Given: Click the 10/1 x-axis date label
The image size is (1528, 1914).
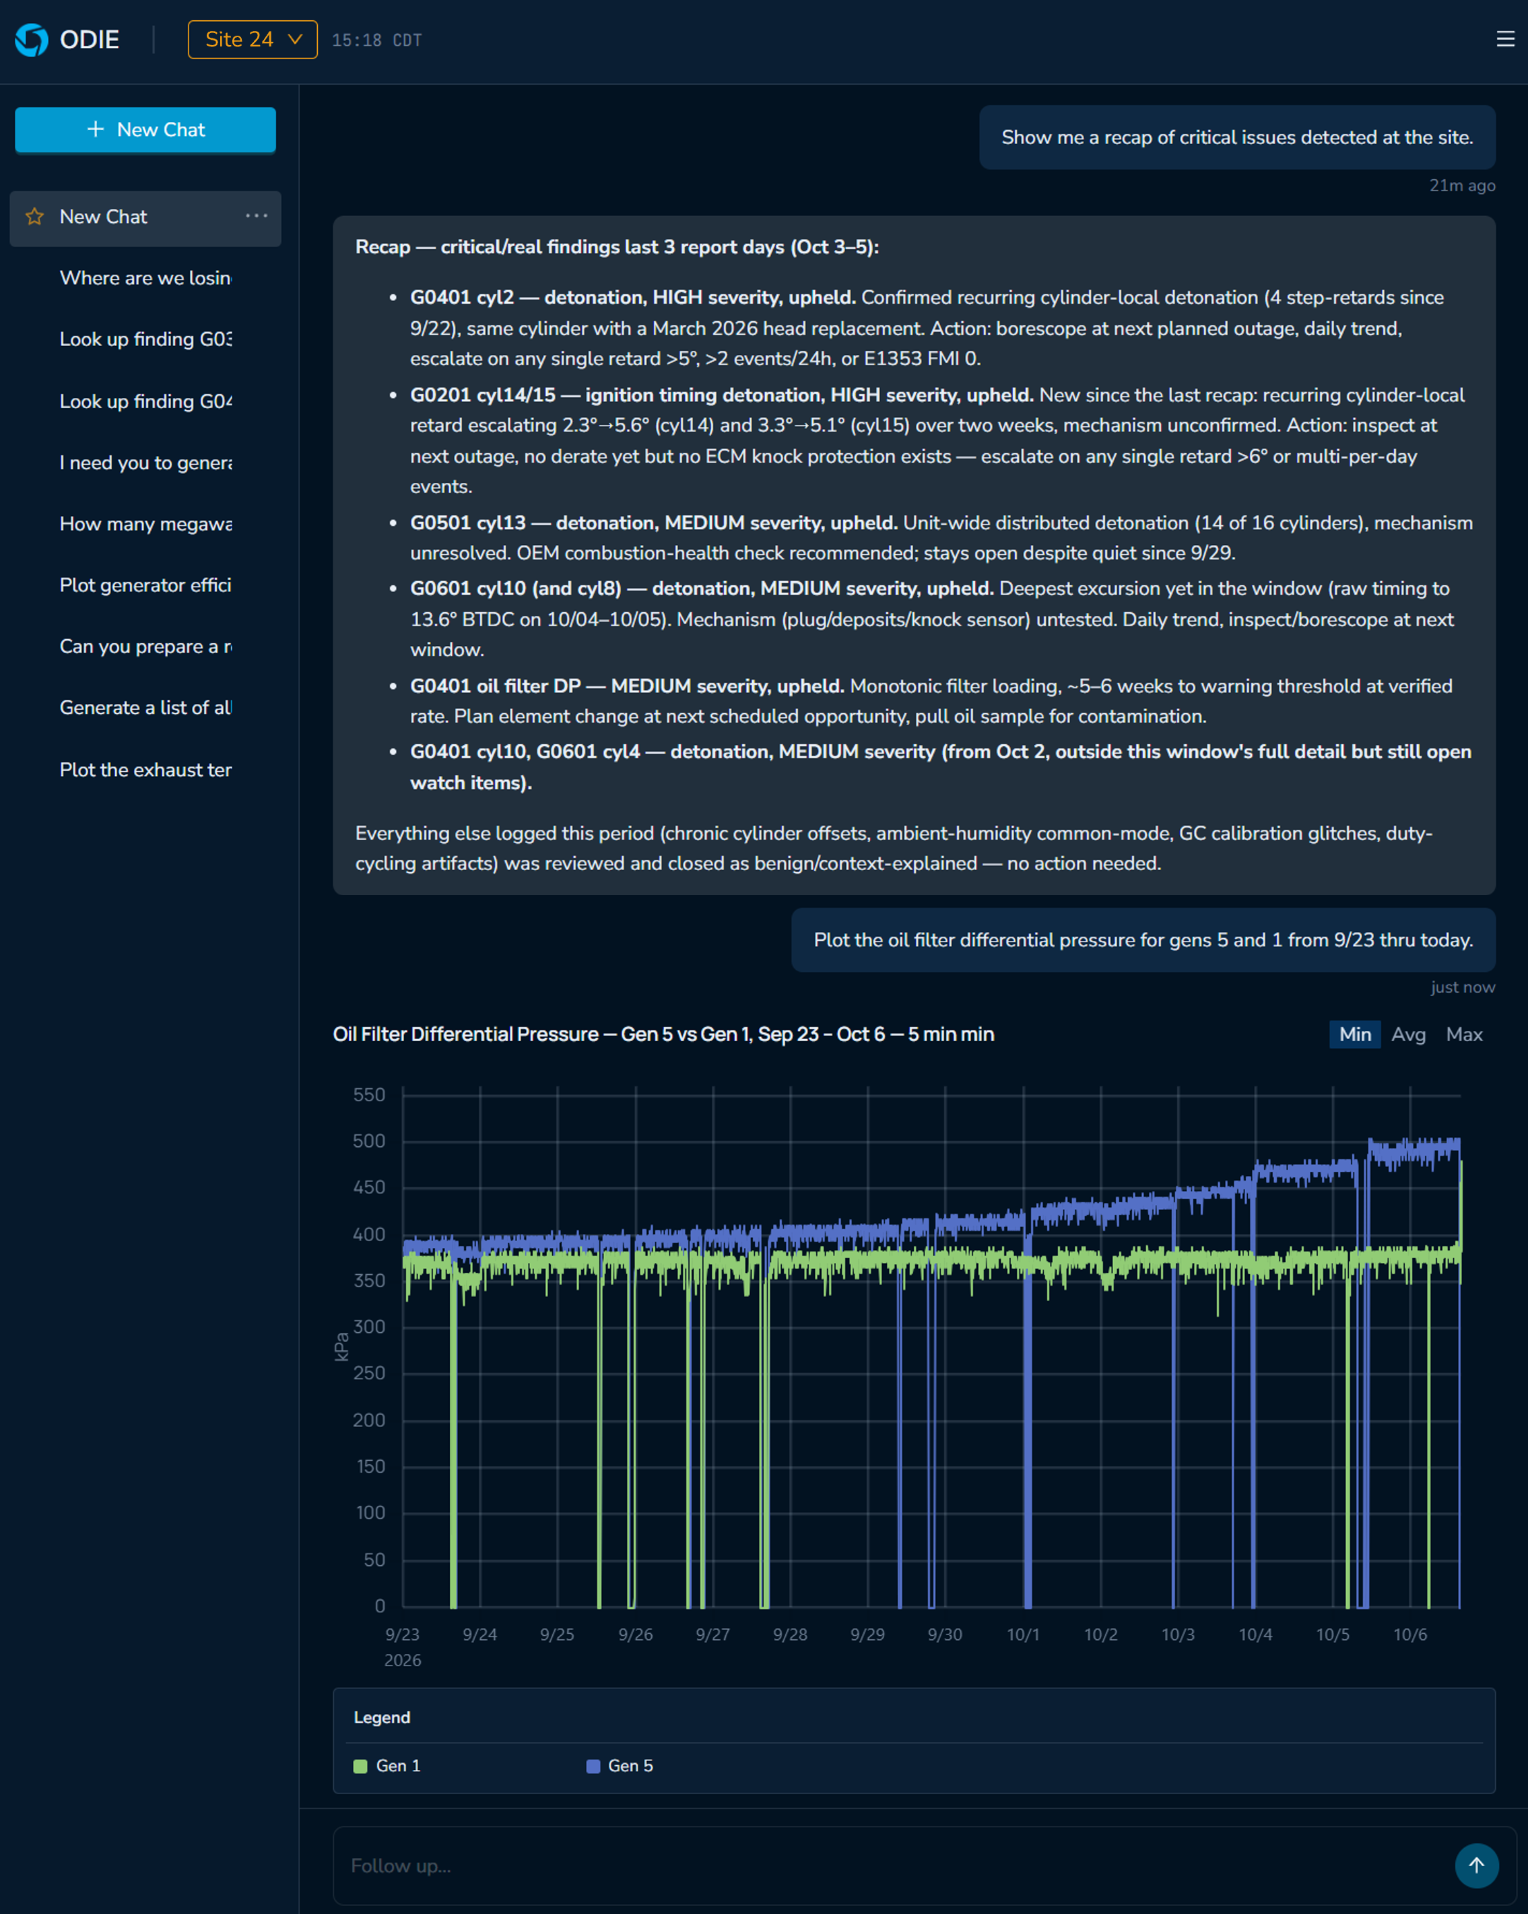Looking at the screenshot, I should [x=1023, y=1635].
